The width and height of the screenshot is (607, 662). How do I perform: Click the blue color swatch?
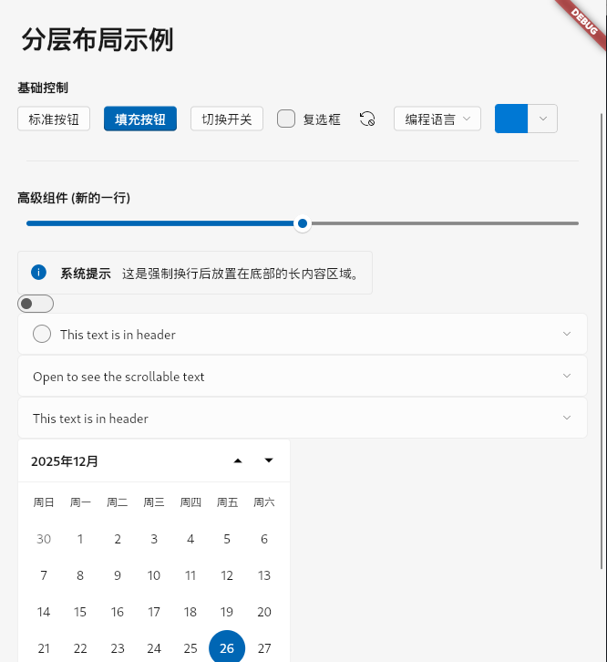coord(511,119)
